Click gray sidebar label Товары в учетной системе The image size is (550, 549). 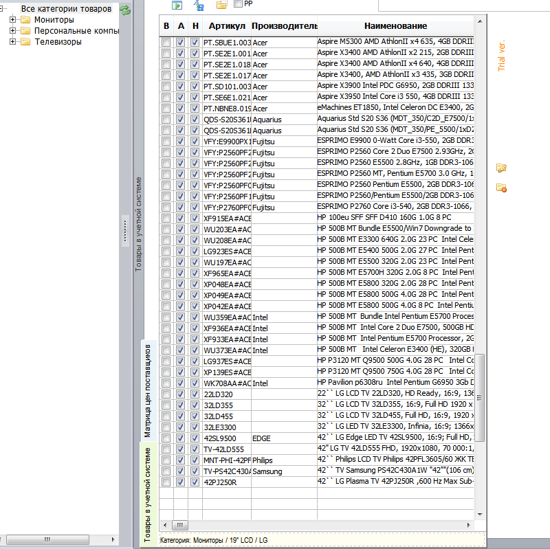(x=139, y=225)
